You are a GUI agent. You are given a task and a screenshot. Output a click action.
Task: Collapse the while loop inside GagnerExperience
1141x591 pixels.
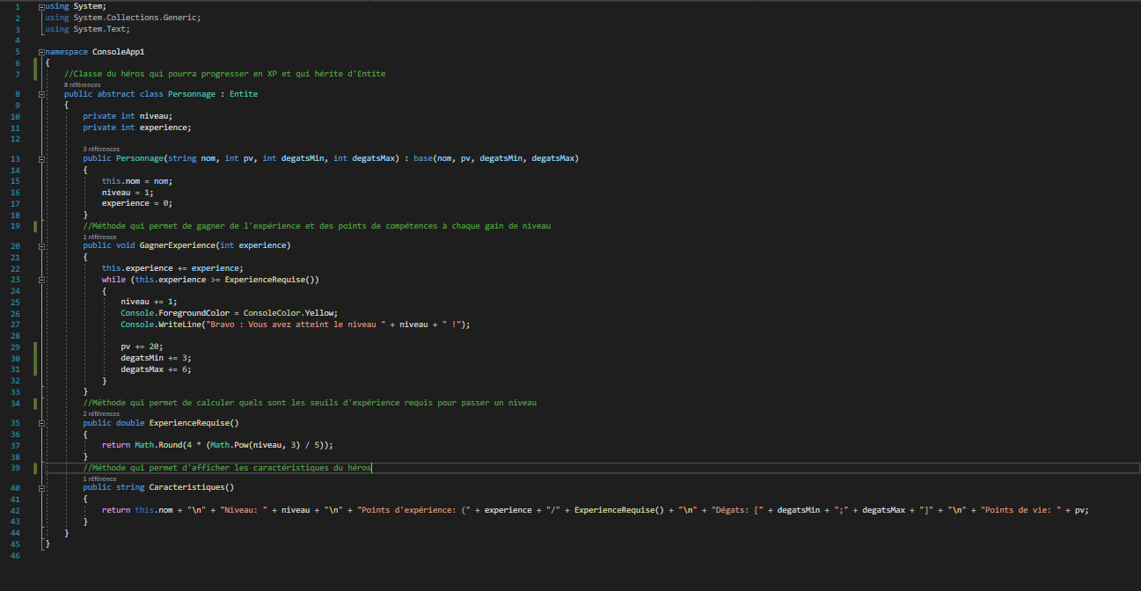pyautogui.click(x=41, y=279)
